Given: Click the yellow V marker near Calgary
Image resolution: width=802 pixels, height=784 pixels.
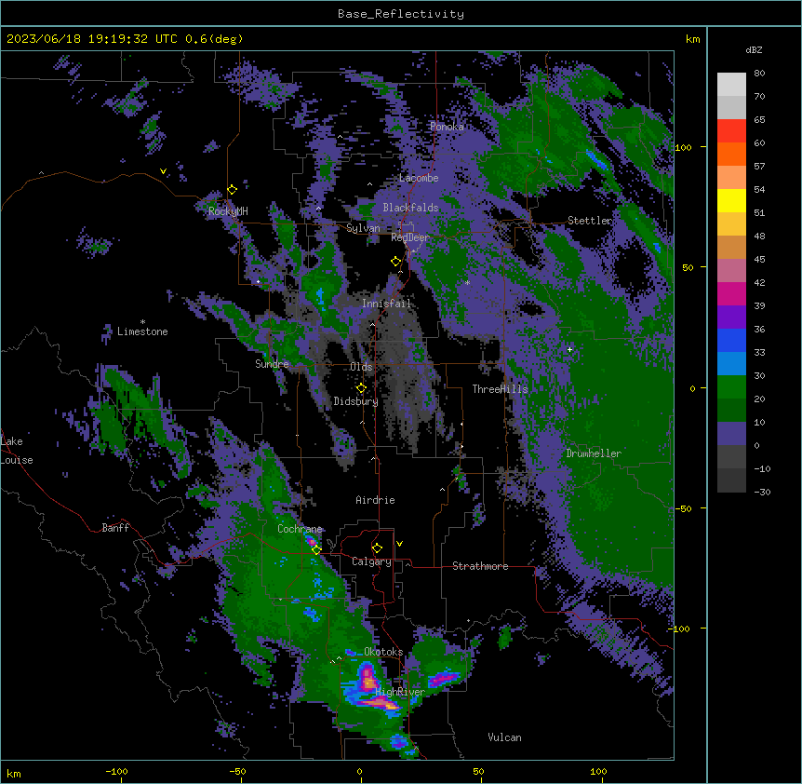Looking at the screenshot, I should (x=399, y=544).
